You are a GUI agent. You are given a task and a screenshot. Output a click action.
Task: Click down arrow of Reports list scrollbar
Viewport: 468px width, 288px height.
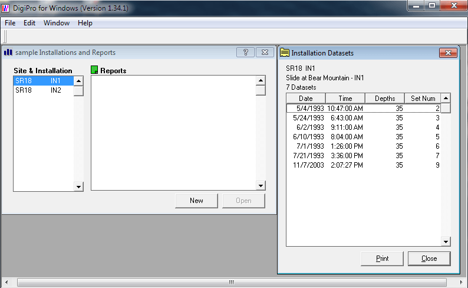[261, 185]
